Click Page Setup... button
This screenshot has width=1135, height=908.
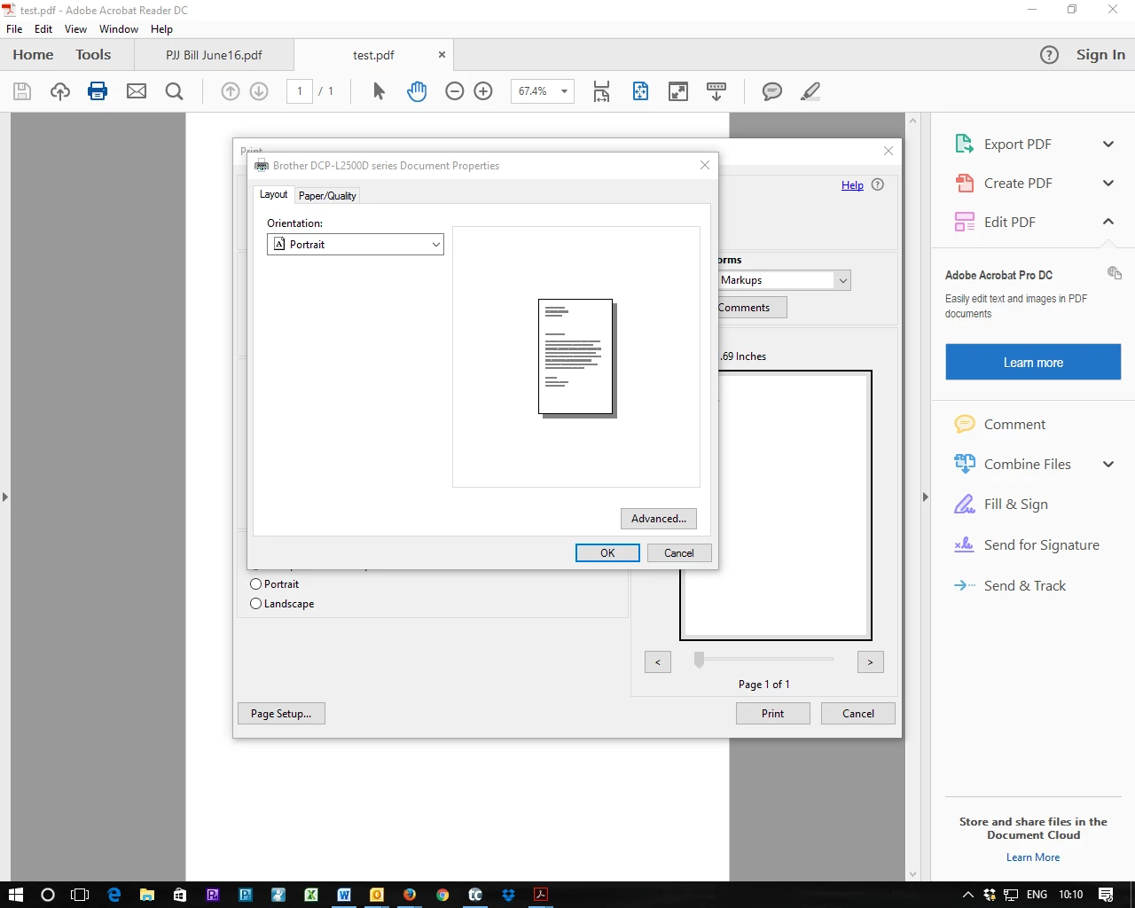281,714
